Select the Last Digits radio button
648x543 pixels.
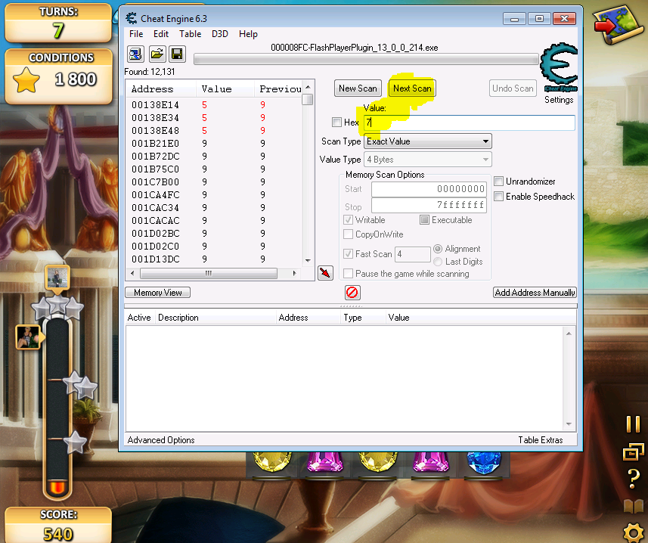[x=438, y=262]
